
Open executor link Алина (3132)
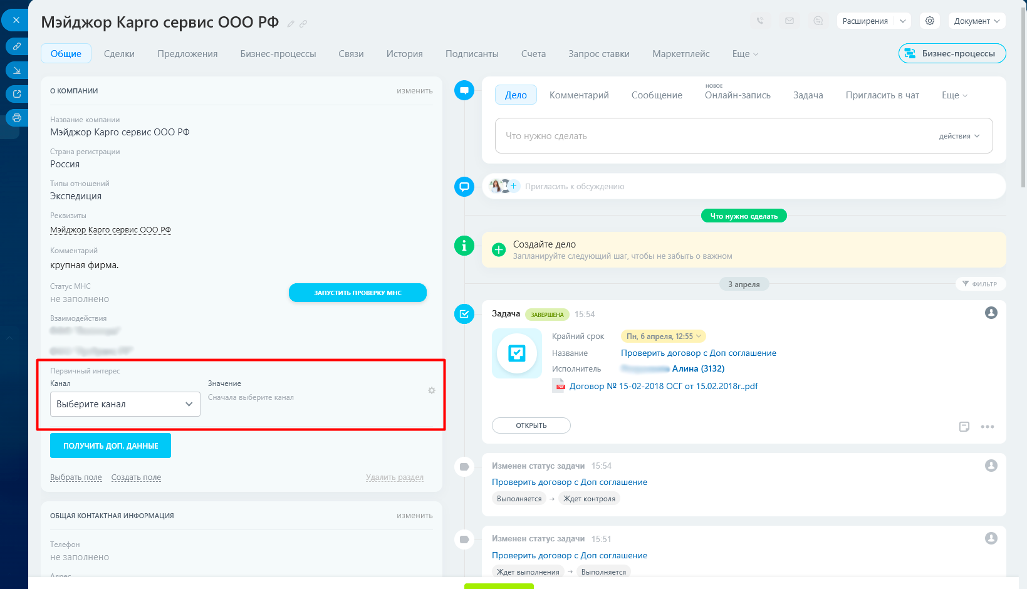[698, 369]
